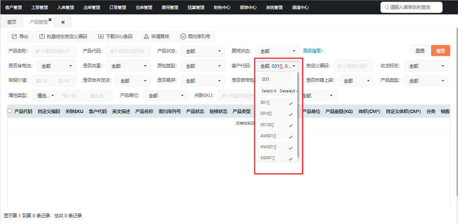
Task: Click the 复核状态 column header
Action: click(218, 111)
